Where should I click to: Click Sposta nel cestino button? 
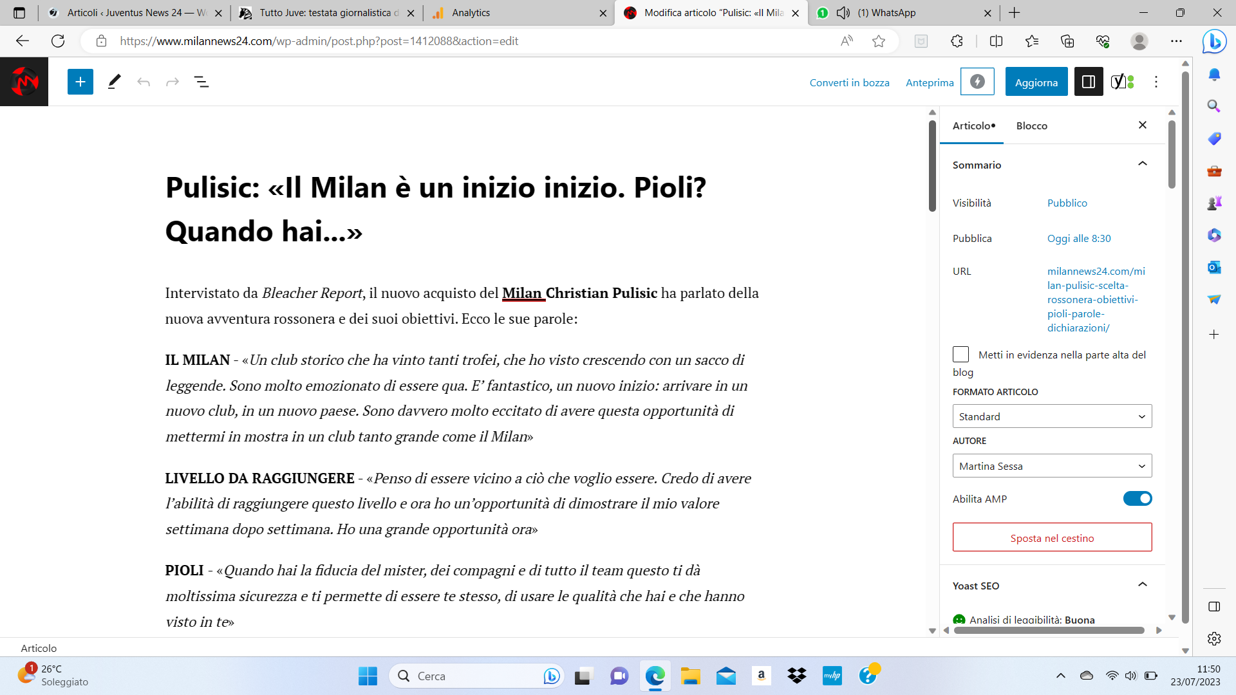pyautogui.click(x=1052, y=537)
